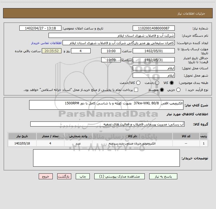The height and width of the screenshot is (209, 216).
Task: Click the خروج exit button
Action: tap(46, 176)
